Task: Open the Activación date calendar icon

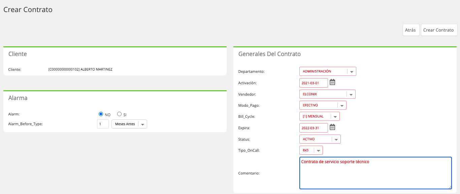Action: click(x=332, y=82)
